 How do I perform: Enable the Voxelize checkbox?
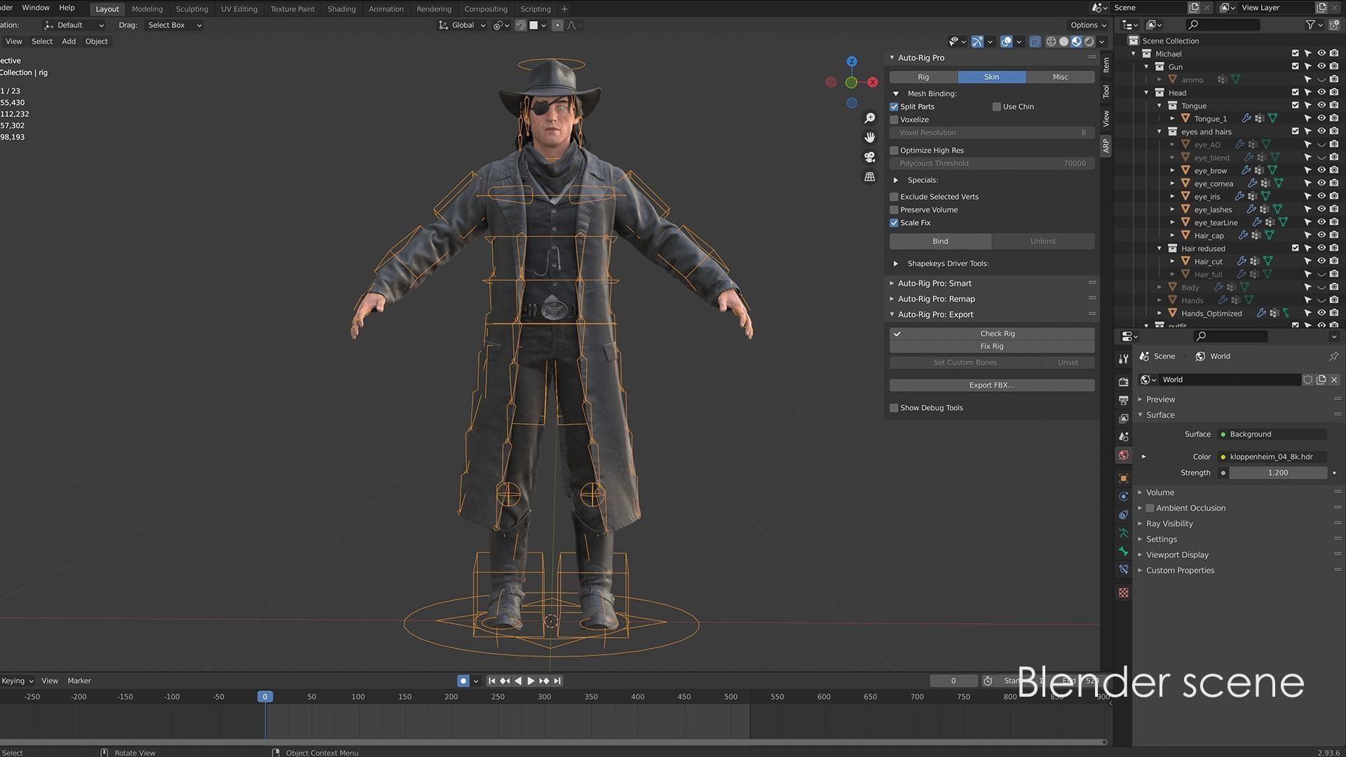coord(894,120)
